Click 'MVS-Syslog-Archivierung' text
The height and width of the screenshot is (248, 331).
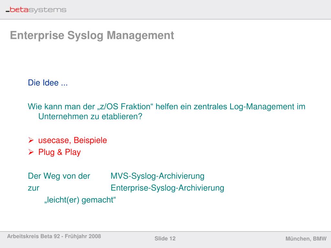[x=157, y=176]
